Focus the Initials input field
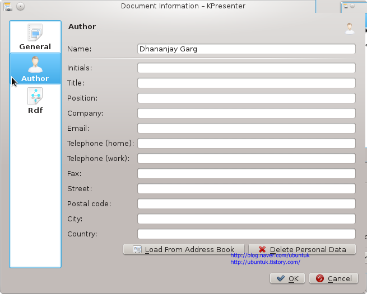367x294 pixels. [246, 68]
